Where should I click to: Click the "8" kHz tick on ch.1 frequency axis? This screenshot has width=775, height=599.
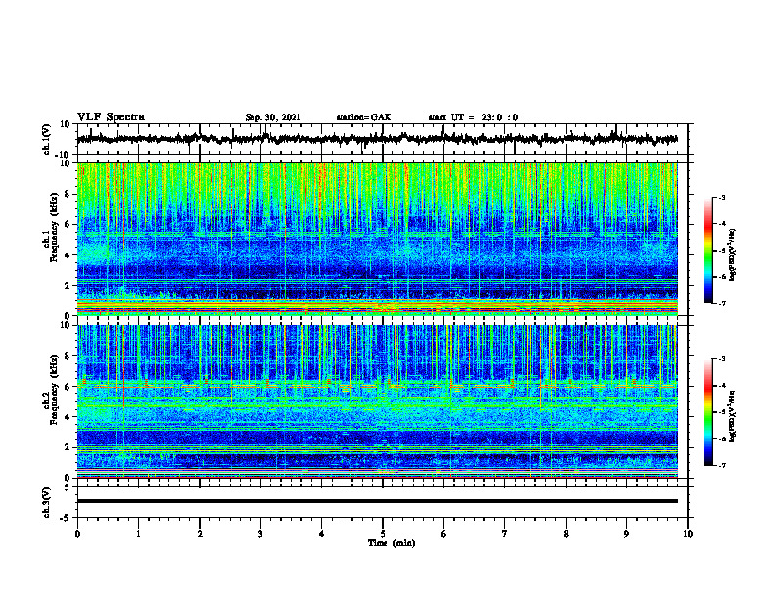coord(68,194)
